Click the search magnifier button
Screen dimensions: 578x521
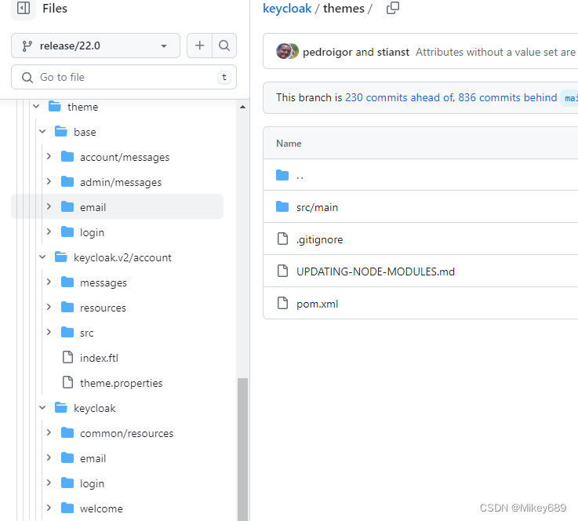click(224, 46)
